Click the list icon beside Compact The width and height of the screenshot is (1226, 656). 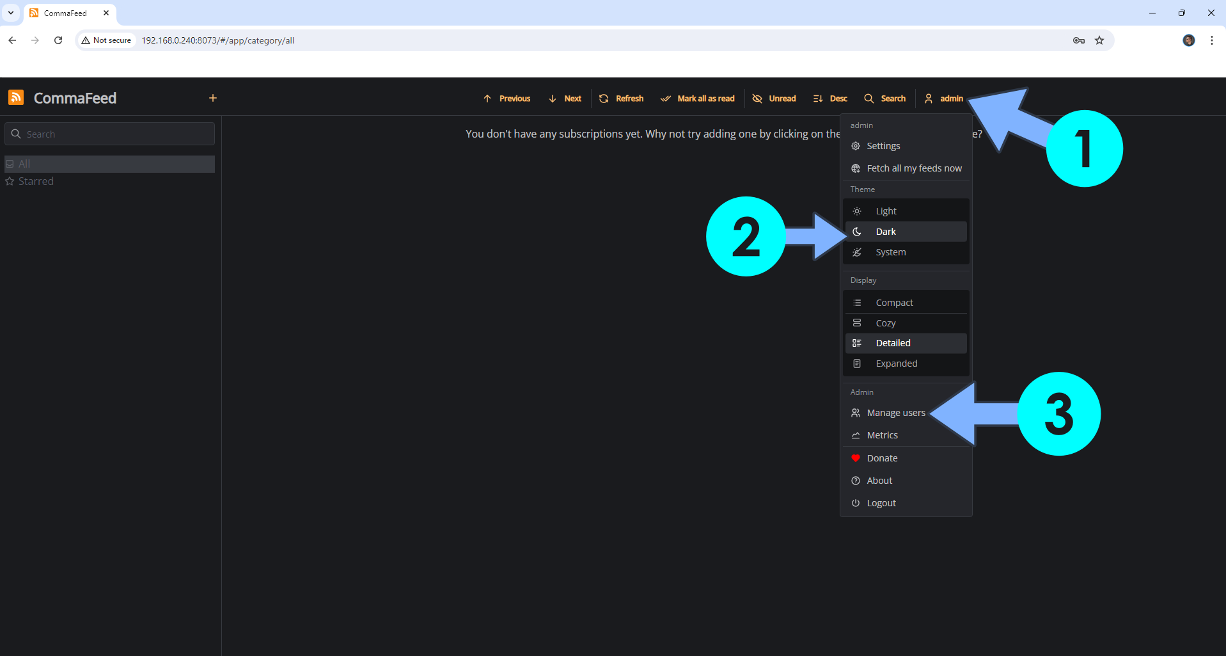(x=857, y=303)
